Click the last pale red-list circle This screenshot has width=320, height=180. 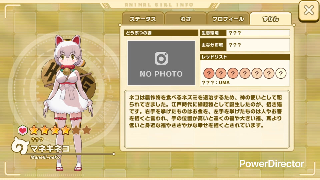281,73
